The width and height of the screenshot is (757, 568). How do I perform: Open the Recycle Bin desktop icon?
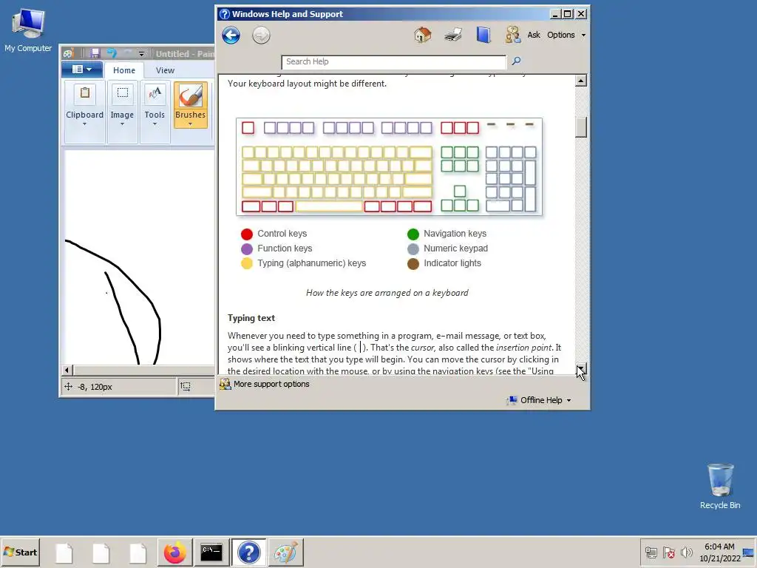tap(720, 486)
